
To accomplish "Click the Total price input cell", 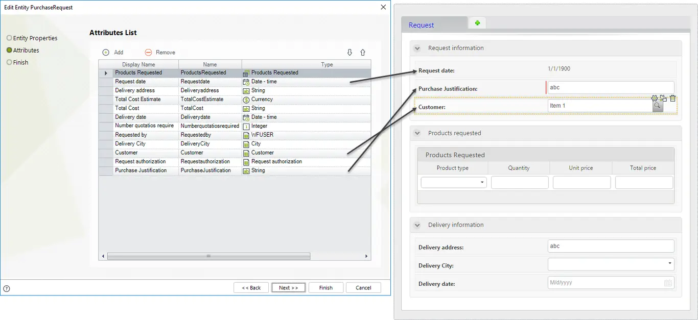I will [x=644, y=182].
